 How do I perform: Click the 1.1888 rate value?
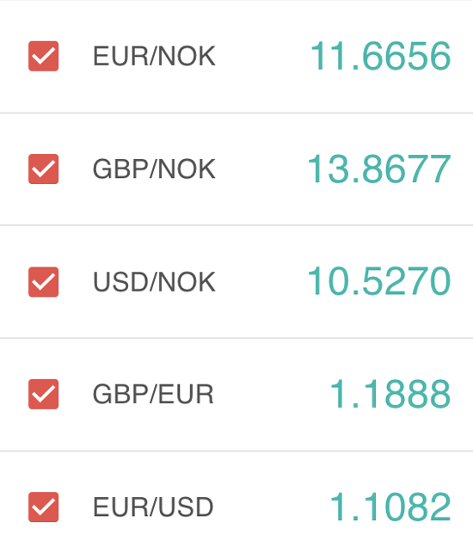point(390,394)
